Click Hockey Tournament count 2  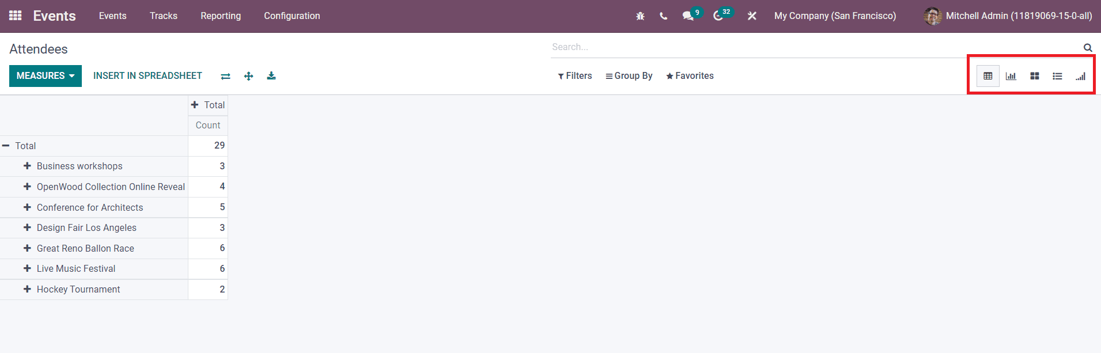208,289
